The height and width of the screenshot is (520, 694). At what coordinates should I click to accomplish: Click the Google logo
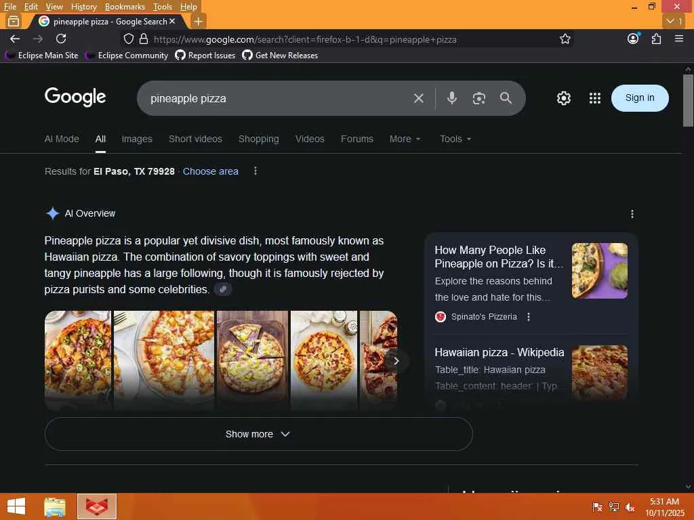75,97
